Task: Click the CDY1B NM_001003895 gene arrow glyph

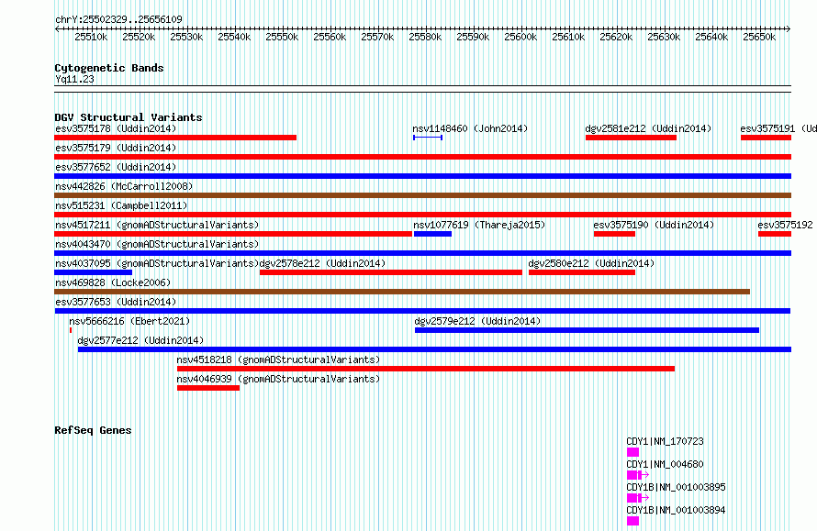Action: click(638, 498)
